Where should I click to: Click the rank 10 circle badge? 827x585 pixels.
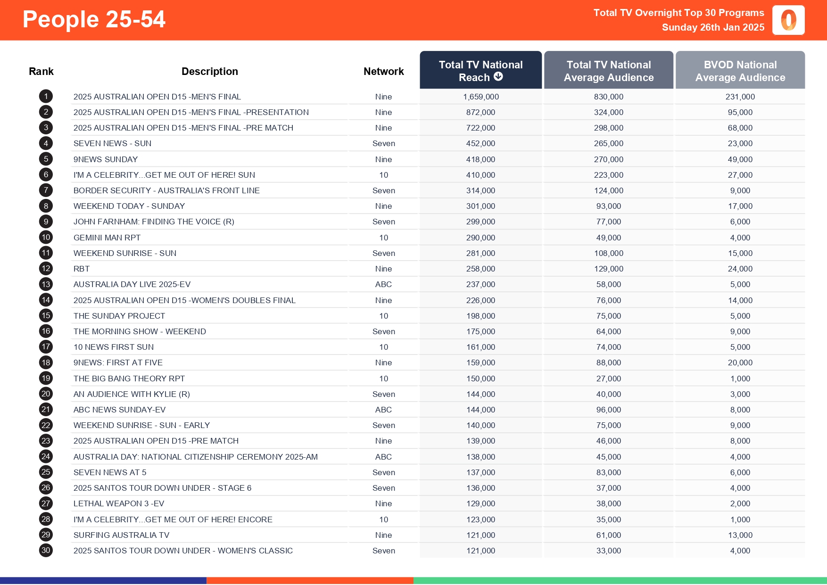(45, 237)
